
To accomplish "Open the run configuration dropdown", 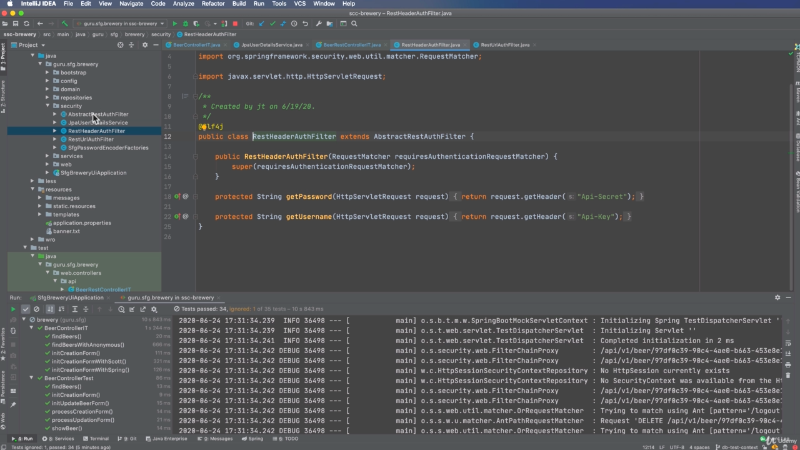I will [119, 24].
